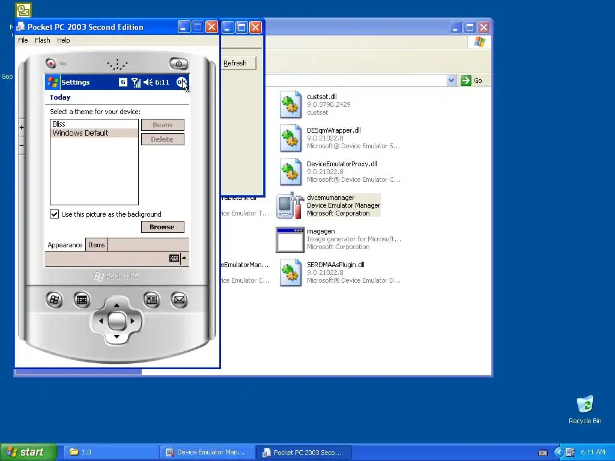Tap the OK button in Settings title bar
615x461 pixels.
[x=181, y=82]
